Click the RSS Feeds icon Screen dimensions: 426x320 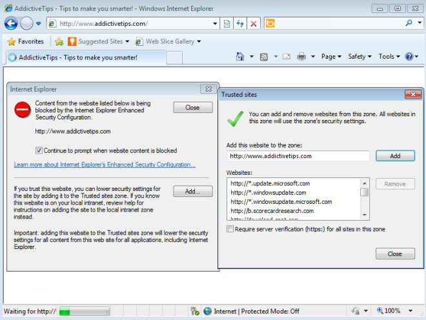click(x=264, y=57)
